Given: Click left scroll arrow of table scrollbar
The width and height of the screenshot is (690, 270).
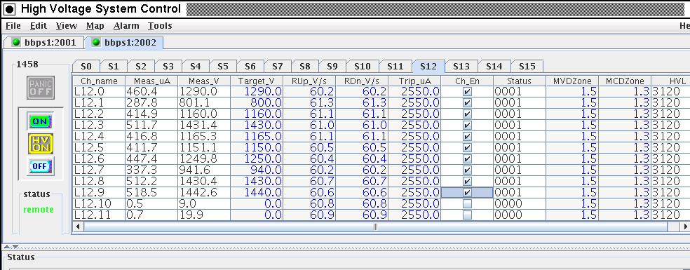Looking at the screenshot, I should 78,227.
